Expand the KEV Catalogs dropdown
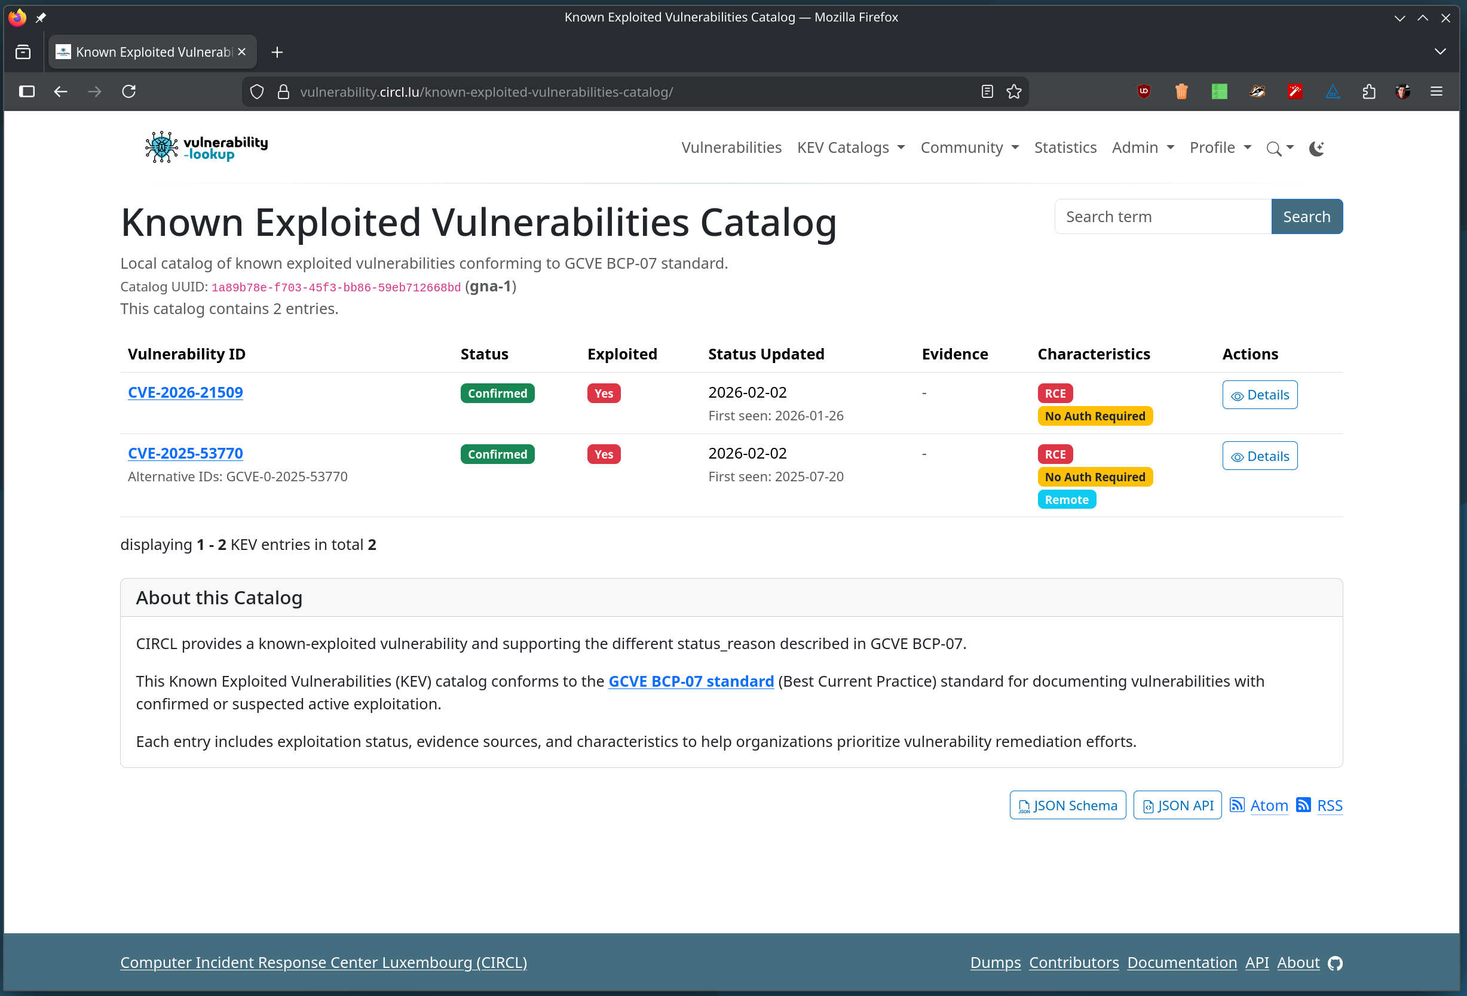 850,147
